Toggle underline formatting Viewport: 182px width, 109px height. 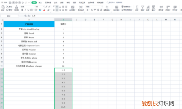(x=28, y=10)
